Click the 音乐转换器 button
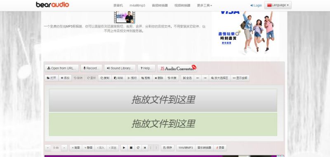 pyautogui.click(x=204, y=148)
